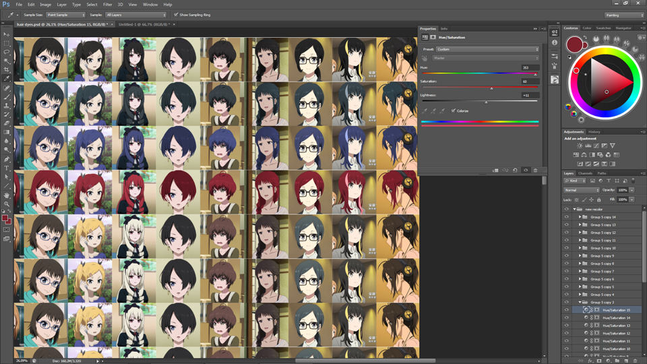647x364 pixels.
Task: Select the Rectangular Marquee tool
Action: point(7,43)
